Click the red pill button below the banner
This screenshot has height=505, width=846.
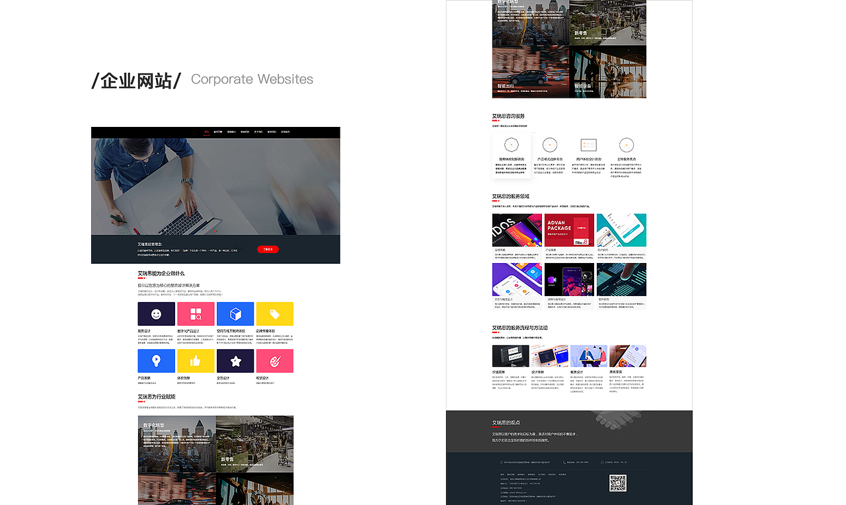(268, 249)
